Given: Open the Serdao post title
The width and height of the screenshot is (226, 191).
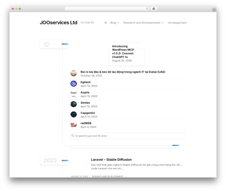Looking at the screenshot, I should (85, 102).
